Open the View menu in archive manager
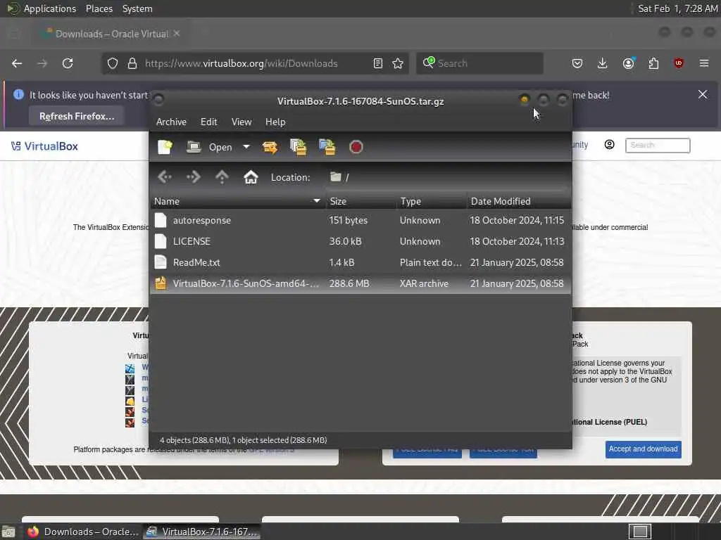Screen dimensions: 721x540 tap(242, 122)
